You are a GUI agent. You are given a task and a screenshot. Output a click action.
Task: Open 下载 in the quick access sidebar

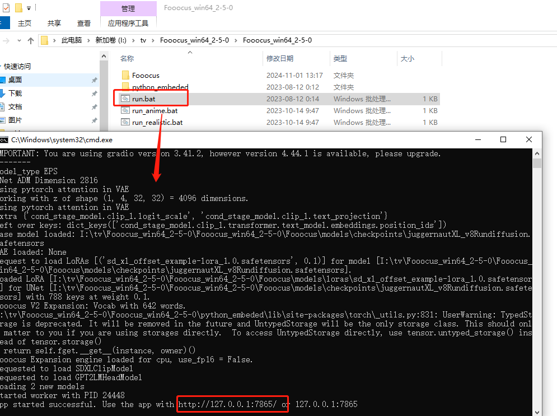pos(15,94)
